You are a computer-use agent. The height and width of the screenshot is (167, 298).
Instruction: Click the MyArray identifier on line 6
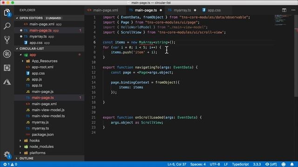point(146,42)
